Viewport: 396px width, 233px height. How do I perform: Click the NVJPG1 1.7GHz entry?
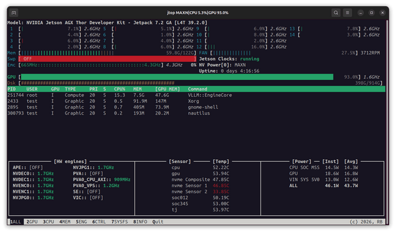coord(93,167)
